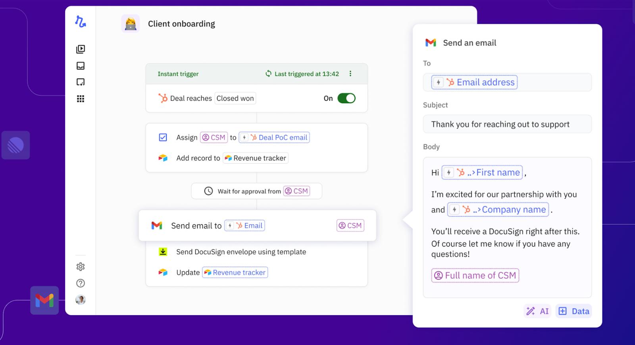Click the CSM assignee badge on Send email step
Screen dimensions: 635x345
350,226
